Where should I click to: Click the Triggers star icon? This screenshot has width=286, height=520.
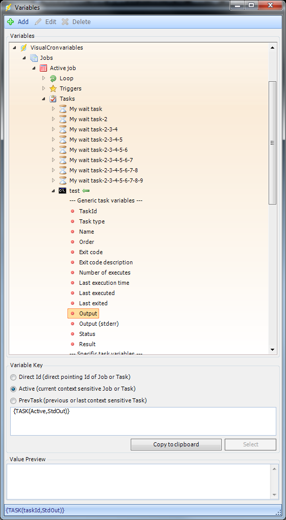[53, 88]
